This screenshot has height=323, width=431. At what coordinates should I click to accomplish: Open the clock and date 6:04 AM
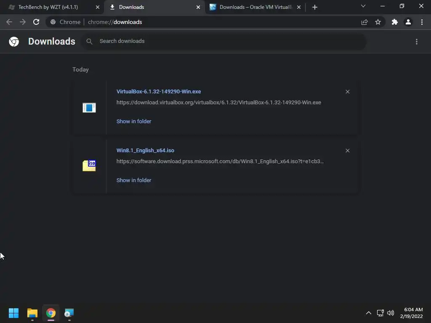[x=412, y=313]
